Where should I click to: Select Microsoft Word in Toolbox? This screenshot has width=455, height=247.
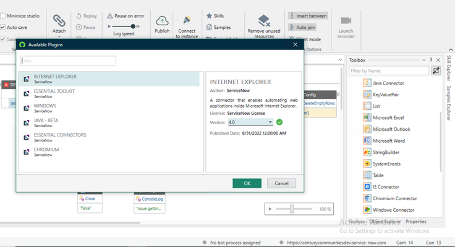(384, 141)
